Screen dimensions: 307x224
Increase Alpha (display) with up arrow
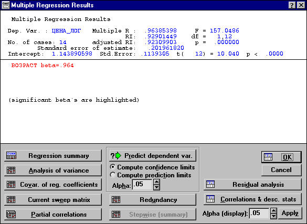click(273, 210)
